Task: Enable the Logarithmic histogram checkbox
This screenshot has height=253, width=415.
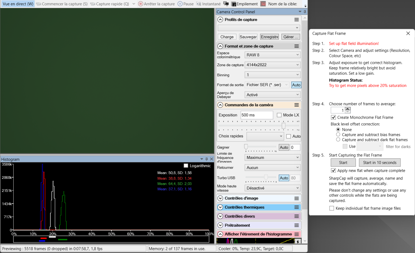Action: [x=186, y=166]
